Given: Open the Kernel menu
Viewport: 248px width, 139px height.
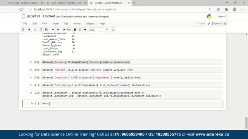Looking at the screenshot, I should click(77, 24).
